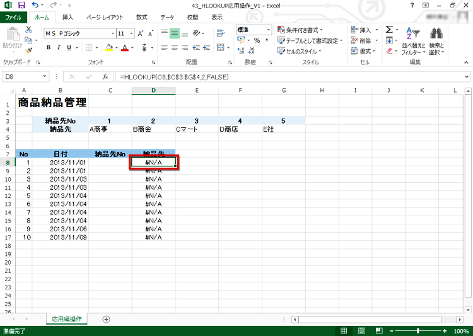Collapse the ribbon with the chevron
473x336 pixels.
[x=466, y=62]
